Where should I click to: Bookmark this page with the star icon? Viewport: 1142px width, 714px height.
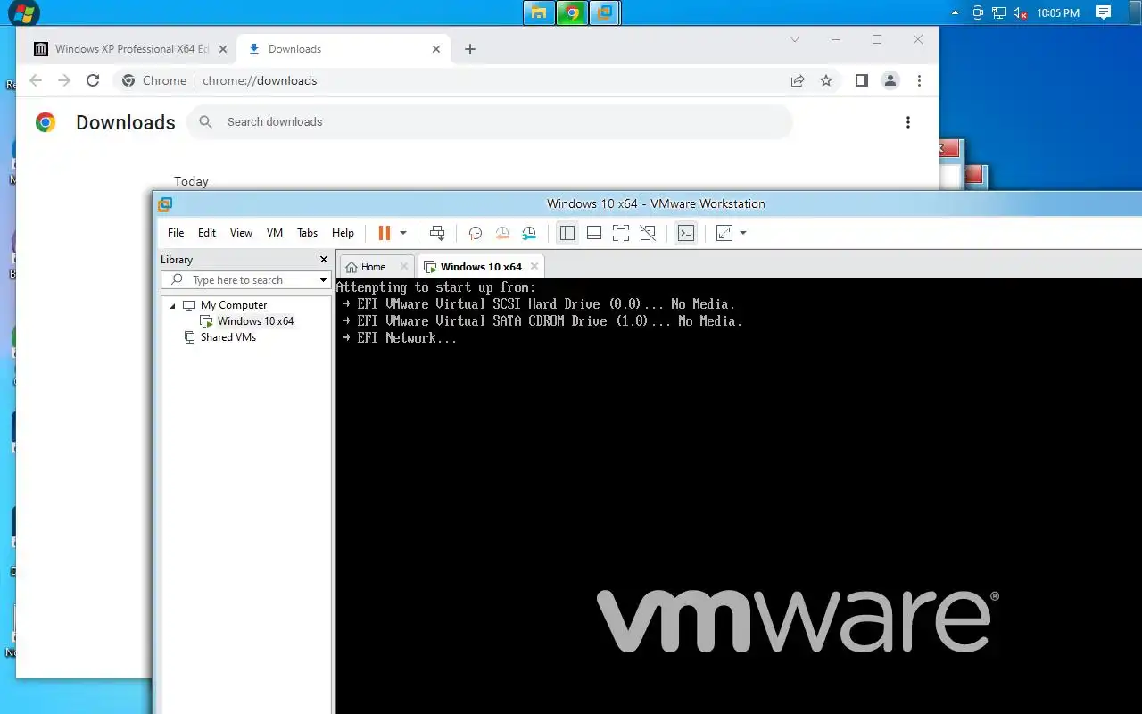coord(826,80)
